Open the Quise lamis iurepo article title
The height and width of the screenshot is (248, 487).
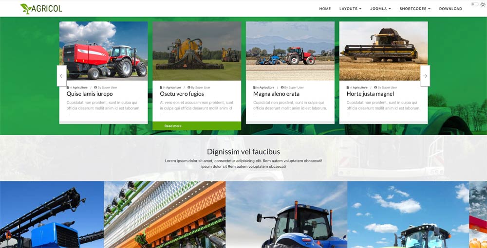(90, 94)
